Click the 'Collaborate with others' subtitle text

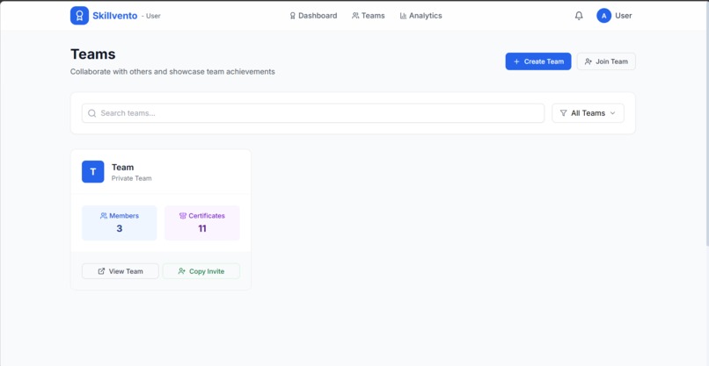pos(172,72)
